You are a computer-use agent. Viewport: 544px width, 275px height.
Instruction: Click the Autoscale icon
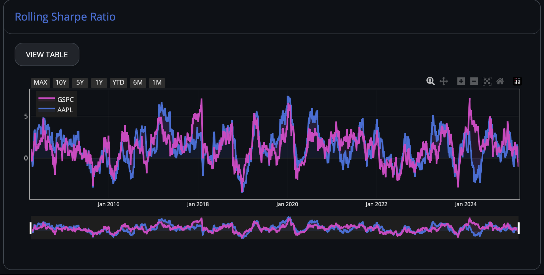click(x=487, y=81)
